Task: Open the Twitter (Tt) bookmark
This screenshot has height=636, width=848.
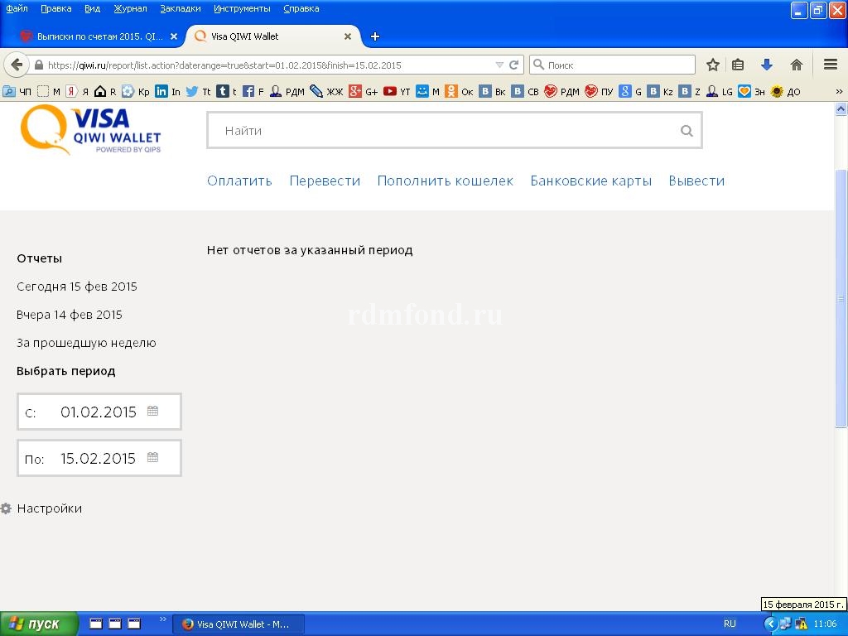Action: coord(198,91)
